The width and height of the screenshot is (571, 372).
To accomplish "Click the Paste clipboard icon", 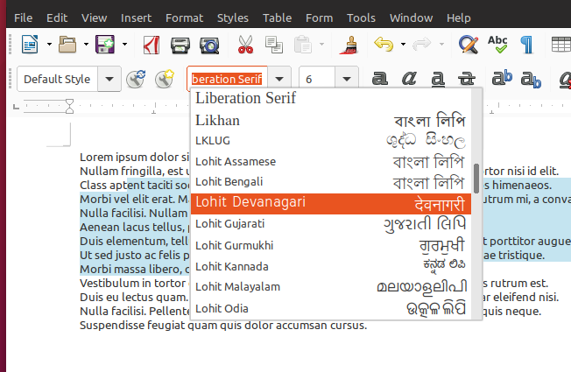I will point(303,45).
